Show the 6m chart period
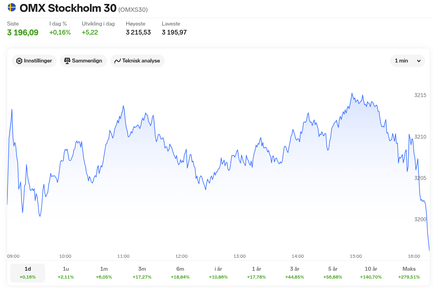 [180, 273]
